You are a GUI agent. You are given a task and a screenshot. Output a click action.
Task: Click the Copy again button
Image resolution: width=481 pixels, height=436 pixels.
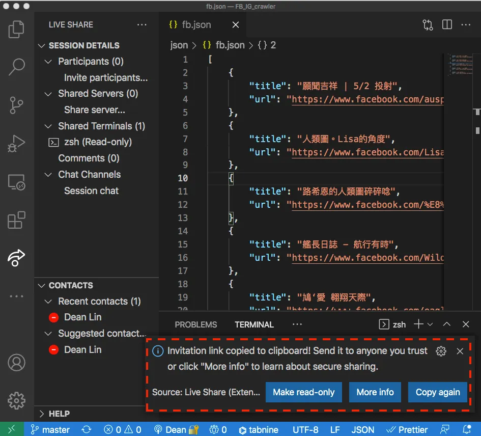click(437, 392)
